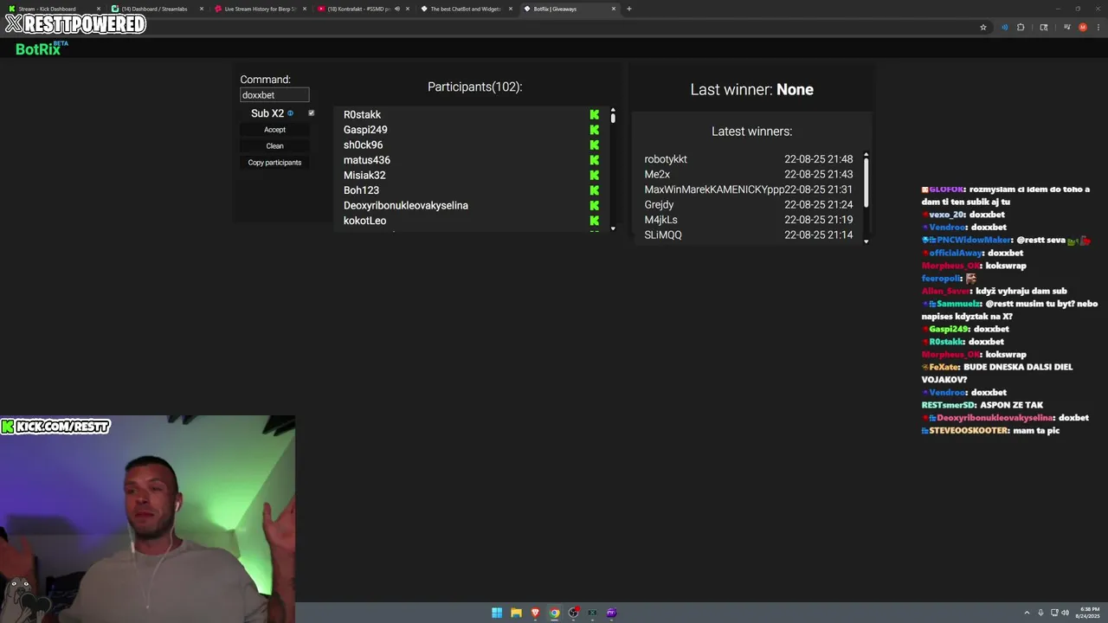Image resolution: width=1108 pixels, height=623 pixels.
Task: Select participant matus436
Action: (x=367, y=160)
